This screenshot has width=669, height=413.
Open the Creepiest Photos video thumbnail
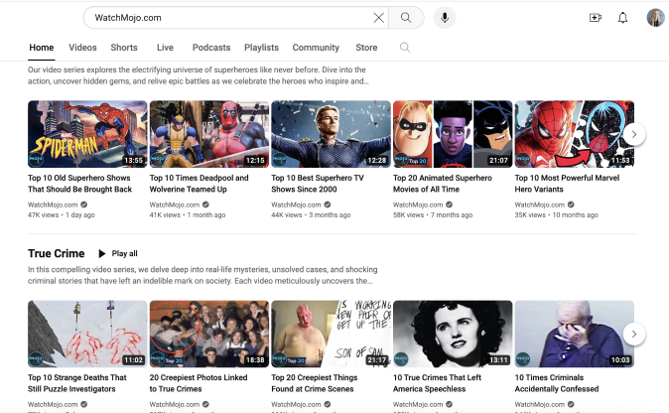(x=209, y=334)
